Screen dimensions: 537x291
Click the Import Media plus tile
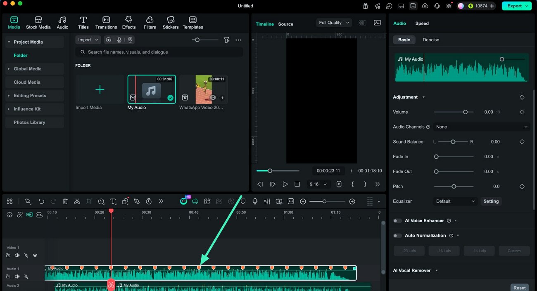pos(100,89)
